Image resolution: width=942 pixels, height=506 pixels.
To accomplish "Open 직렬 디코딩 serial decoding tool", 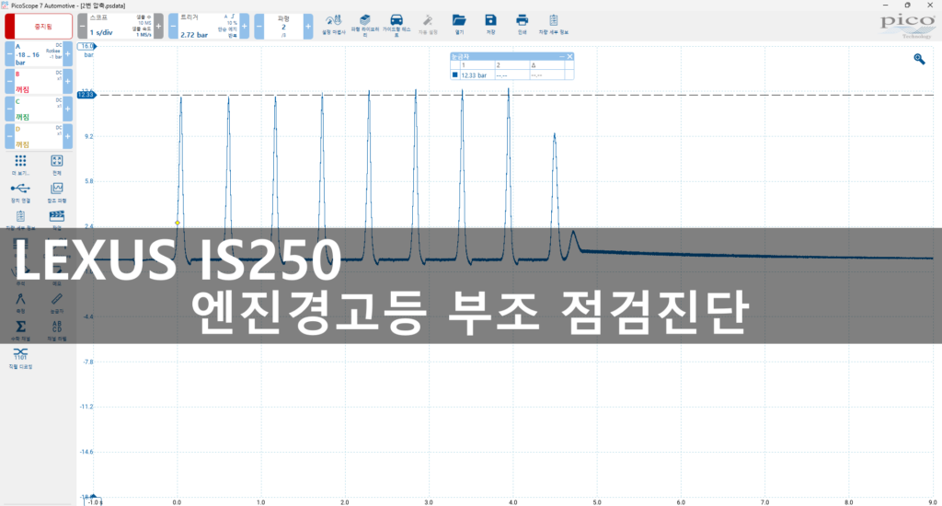I will (x=20, y=356).
